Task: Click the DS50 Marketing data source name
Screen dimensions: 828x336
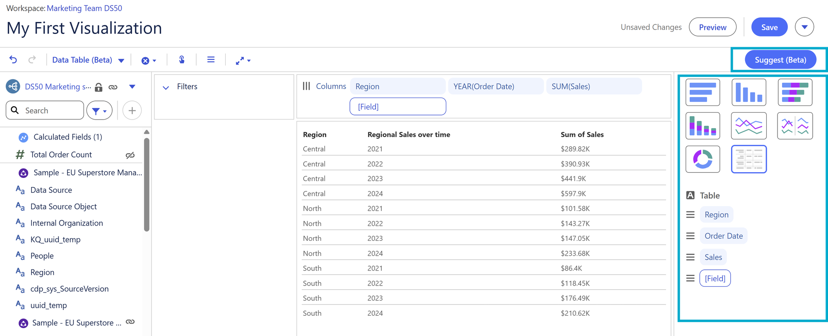Action: (x=58, y=86)
